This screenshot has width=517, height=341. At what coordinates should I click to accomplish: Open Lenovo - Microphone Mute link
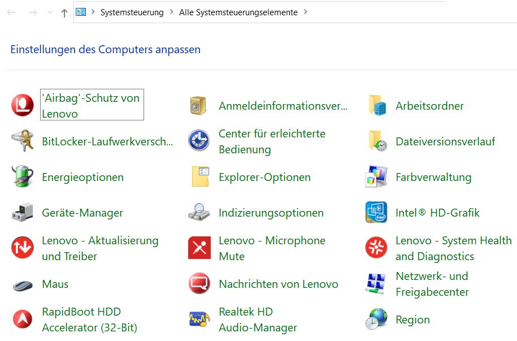(272, 248)
